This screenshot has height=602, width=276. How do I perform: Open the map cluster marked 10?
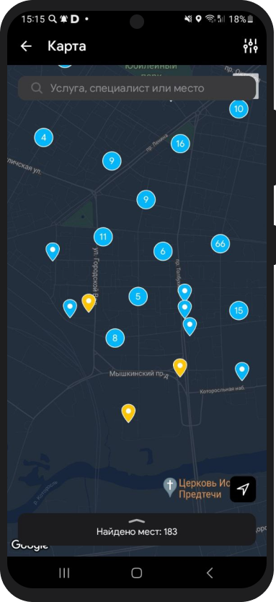coord(239,109)
